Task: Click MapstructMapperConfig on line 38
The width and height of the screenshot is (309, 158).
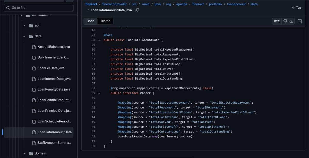Action: [x=183, y=88]
